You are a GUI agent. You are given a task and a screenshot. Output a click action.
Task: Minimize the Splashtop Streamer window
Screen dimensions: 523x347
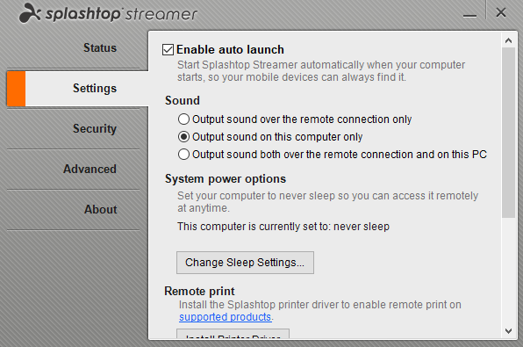click(x=469, y=15)
